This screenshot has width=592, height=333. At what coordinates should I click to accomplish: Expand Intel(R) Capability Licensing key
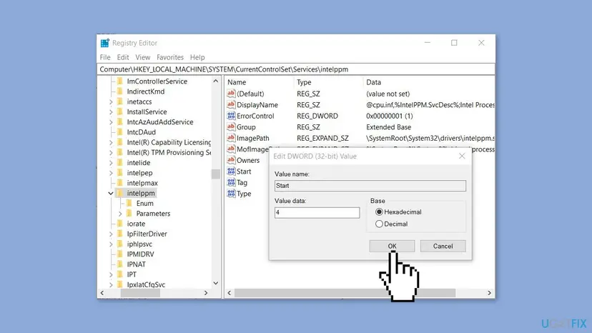point(111,143)
